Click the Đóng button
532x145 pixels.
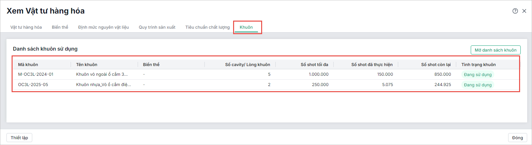[x=517, y=138]
